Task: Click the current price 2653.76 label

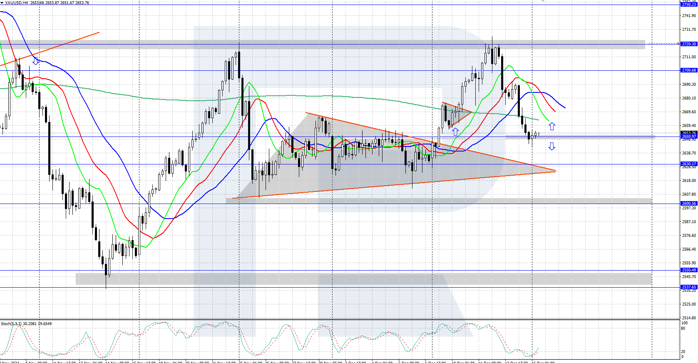Action: tap(689, 133)
